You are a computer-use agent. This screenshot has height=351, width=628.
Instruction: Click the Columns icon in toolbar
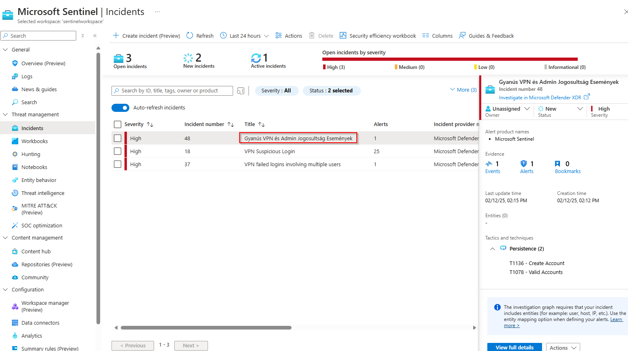pos(425,36)
